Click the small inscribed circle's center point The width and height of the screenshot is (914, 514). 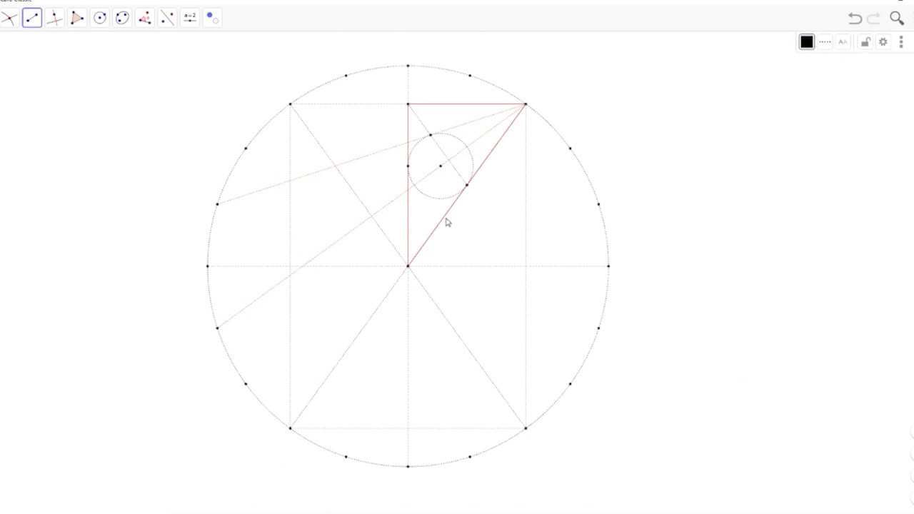(441, 166)
